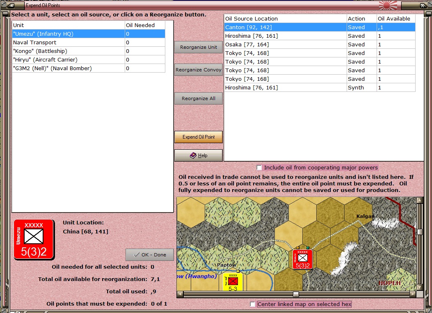
Task: Click the Kalgan city label on map
Action: click(x=365, y=216)
